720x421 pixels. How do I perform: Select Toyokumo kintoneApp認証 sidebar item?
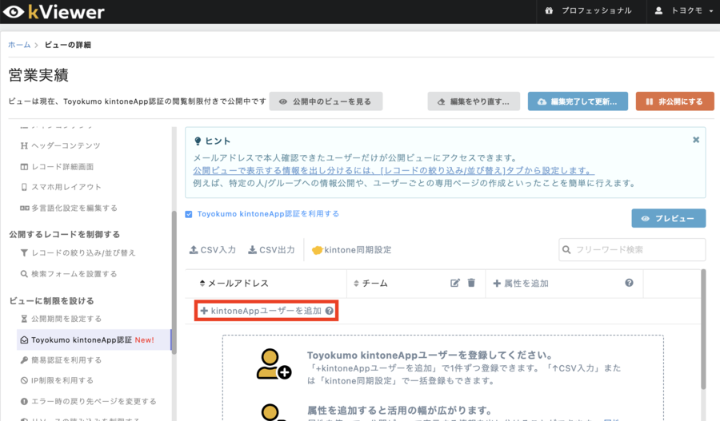pyautogui.click(x=94, y=340)
